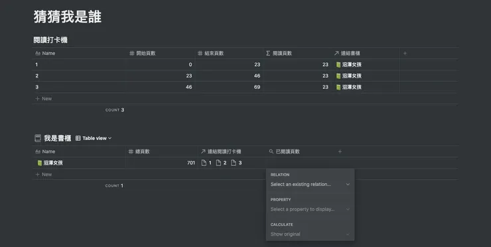The width and height of the screenshot is (491, 247).
Task: Open the 沼澤女孩 entry in 我是書櫃 table
Action: pyautogui.click(x=50, y=163)
